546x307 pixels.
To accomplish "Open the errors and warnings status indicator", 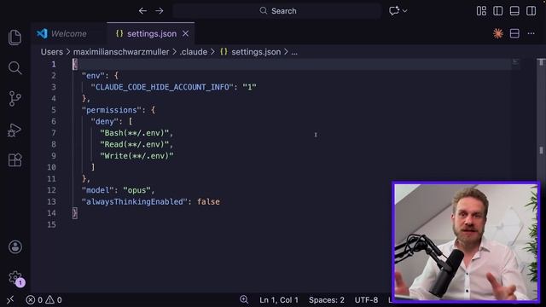I will click(44, 299).
